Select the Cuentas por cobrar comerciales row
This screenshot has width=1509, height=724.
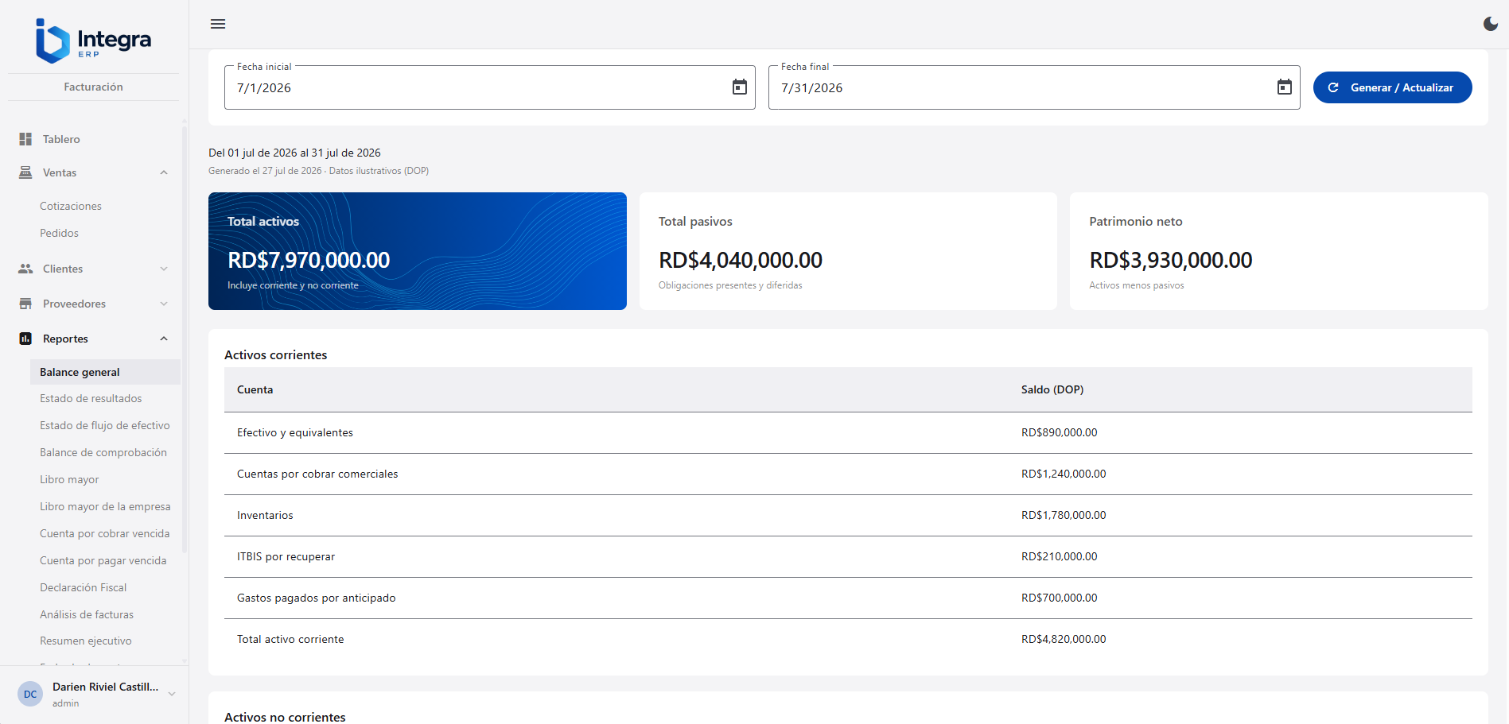(x=848, y=474)
